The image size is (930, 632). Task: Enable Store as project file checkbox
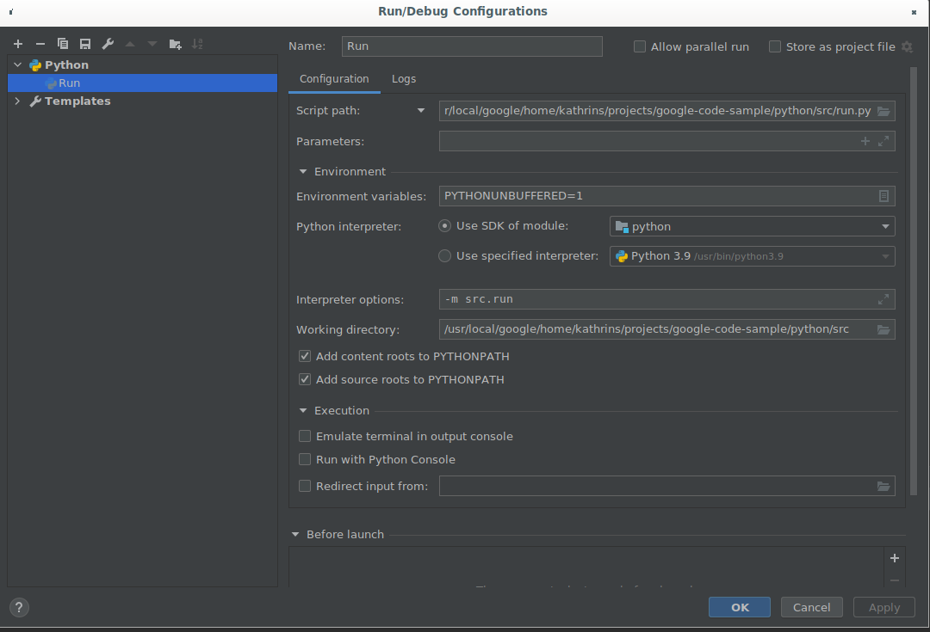click(775, 46)
